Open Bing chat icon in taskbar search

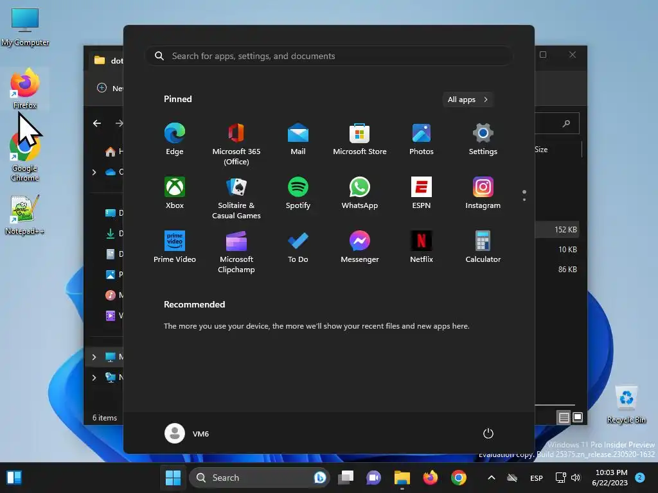319,478
